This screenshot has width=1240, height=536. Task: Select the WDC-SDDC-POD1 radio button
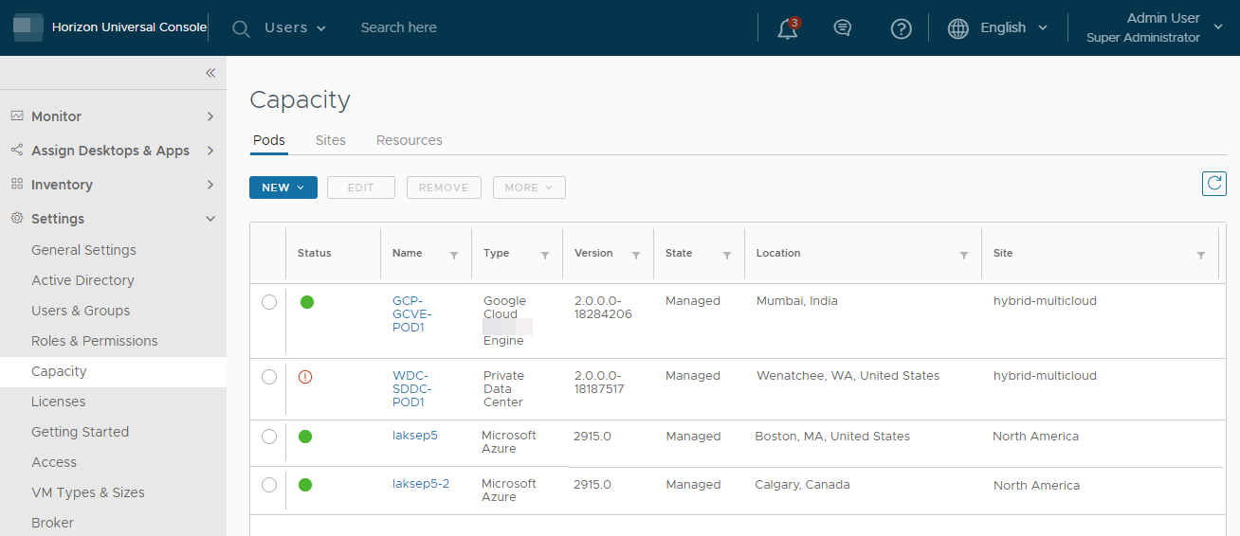pos(269,377)
